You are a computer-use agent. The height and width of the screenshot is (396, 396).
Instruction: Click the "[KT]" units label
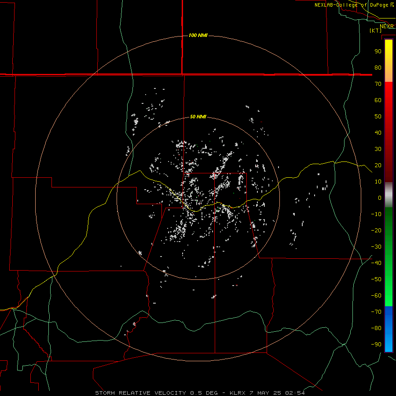coord(376,30)
